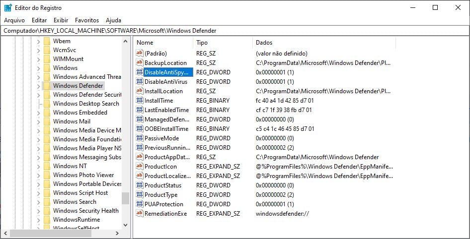Expand the Windows Defender key node
The width and height of the screenshot is (470, 239).
click(38, 86)
